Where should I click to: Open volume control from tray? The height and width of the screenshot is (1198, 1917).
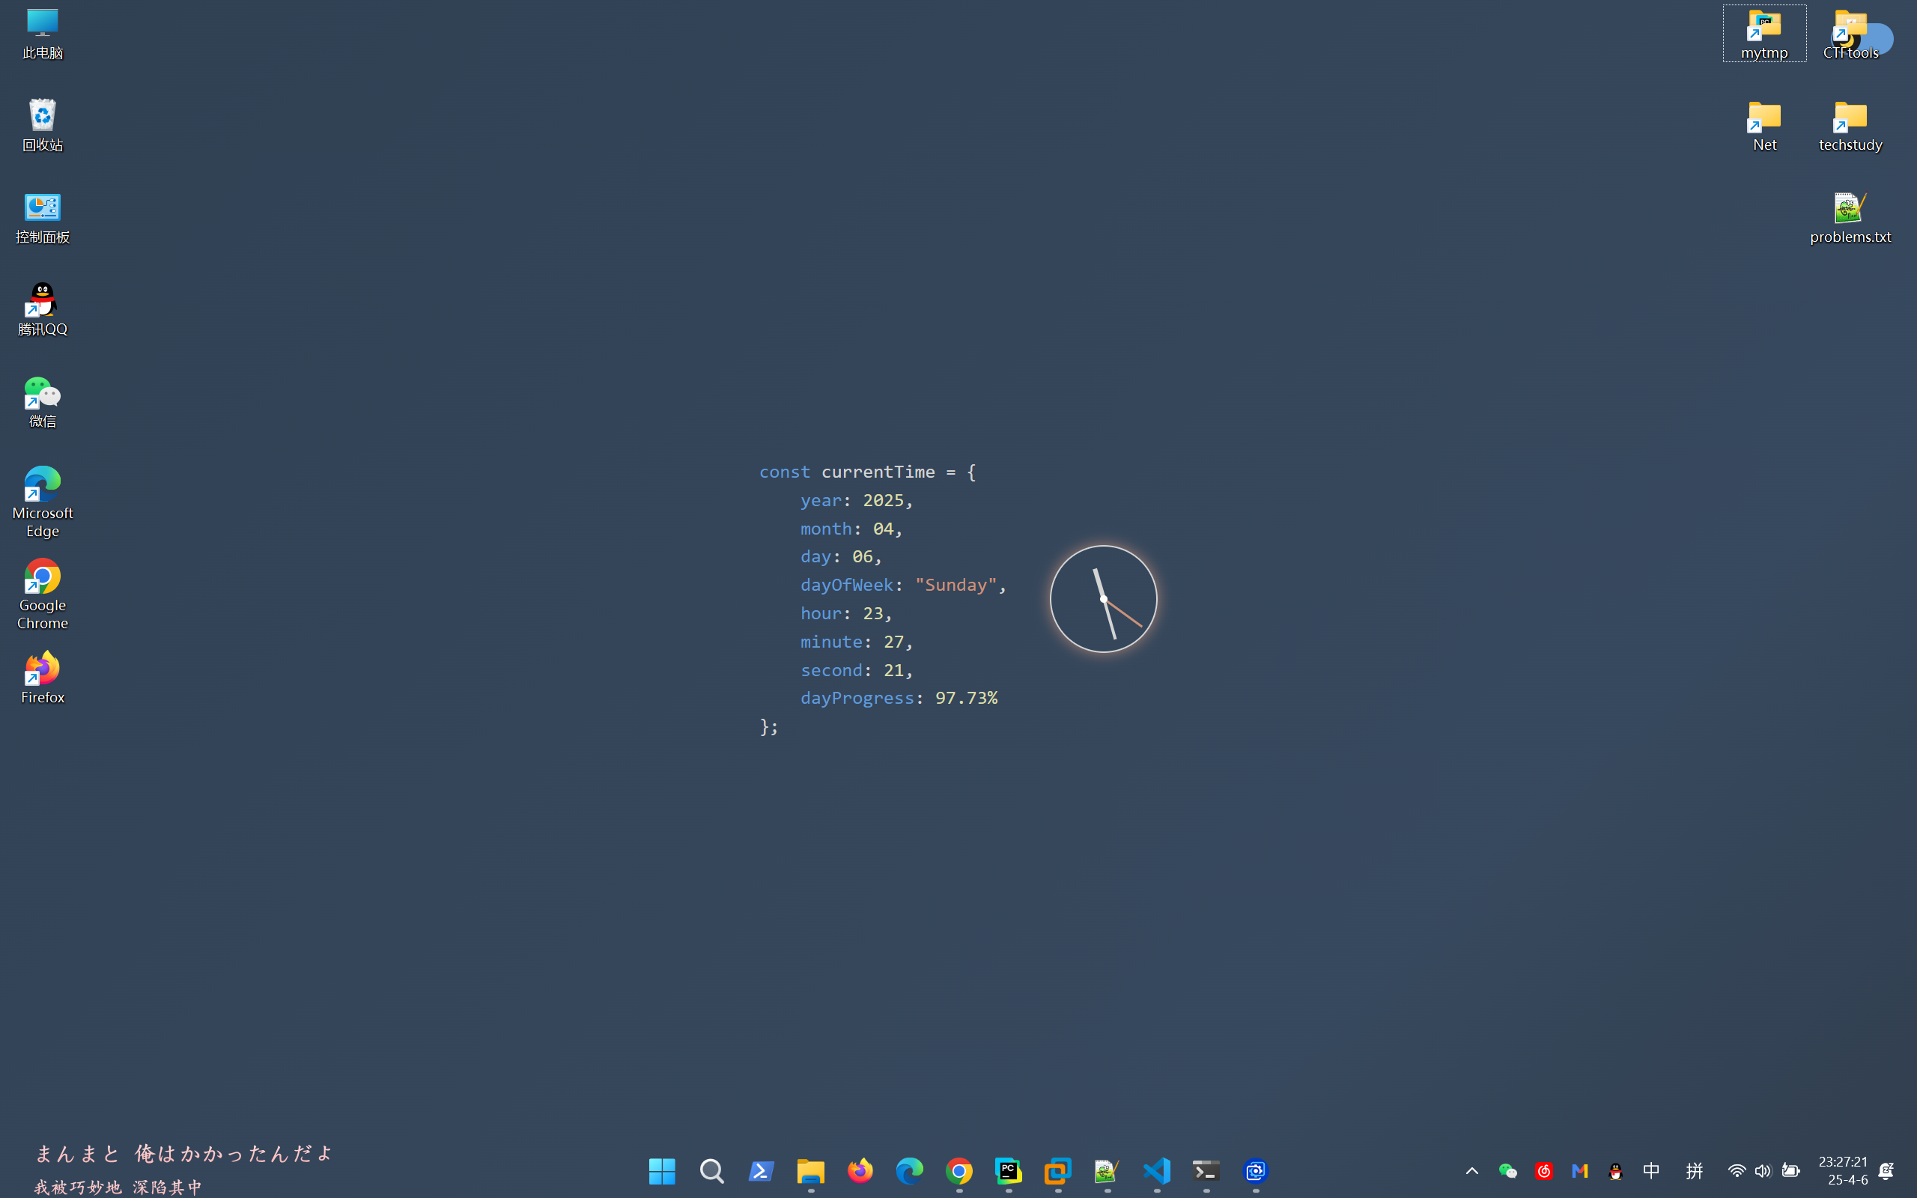point(1763,1170)
